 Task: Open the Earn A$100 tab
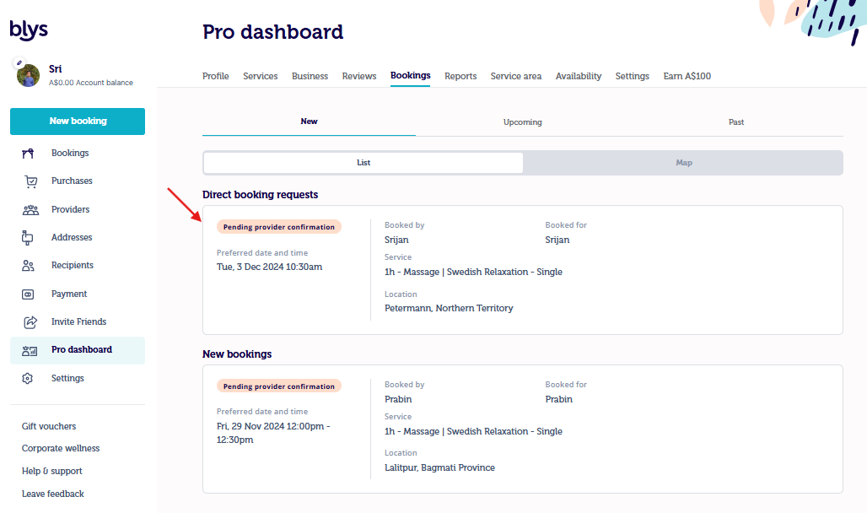pos(687,76)
